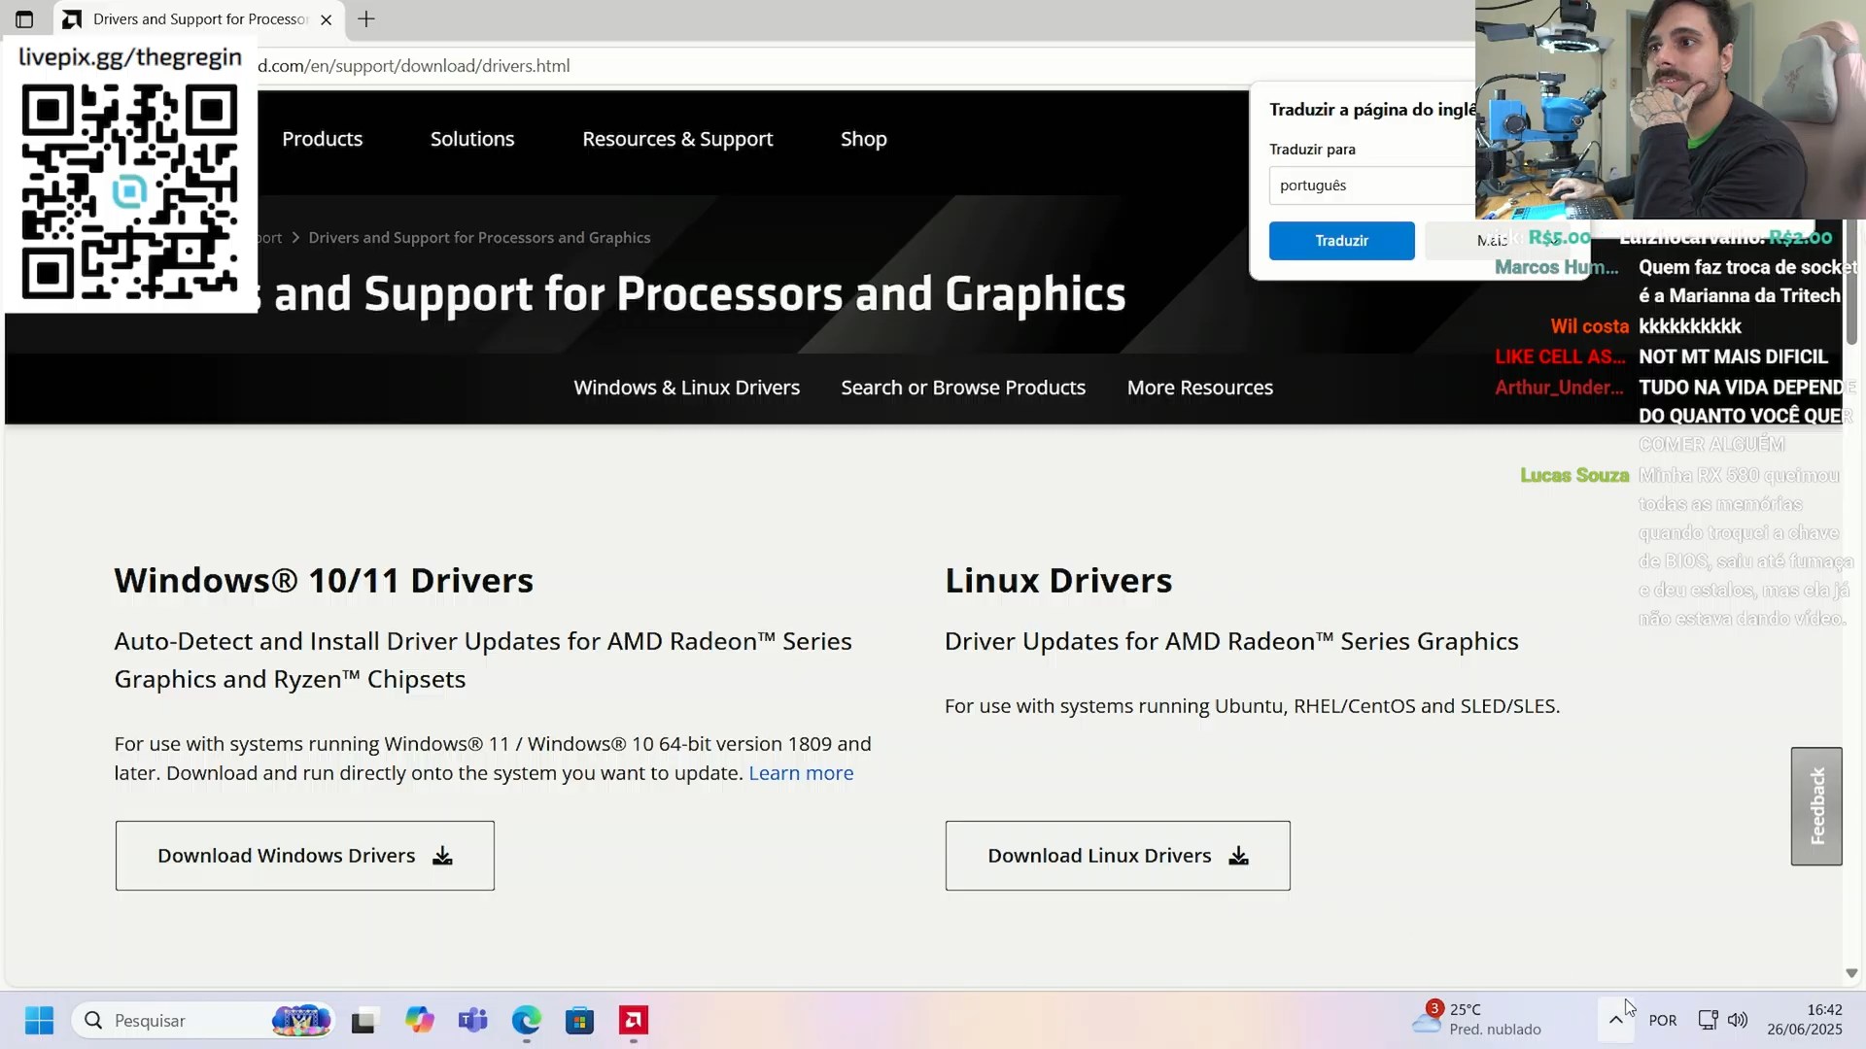The width and height of the screenshot is (1866, 1049).
Task: Click the Drivers and Support breadcrumb text
Action: click(479, 238)
